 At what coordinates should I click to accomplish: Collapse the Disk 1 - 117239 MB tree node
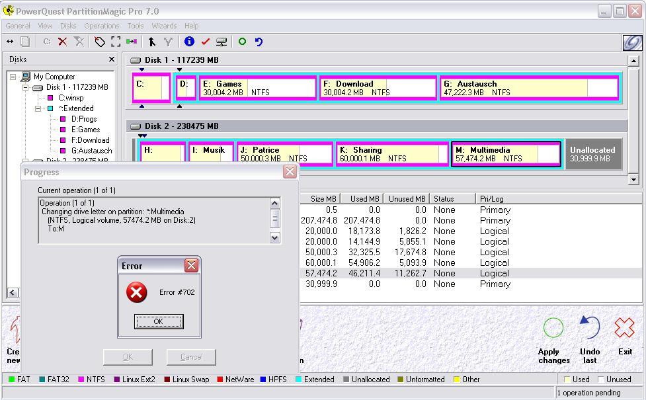(26, 87)
